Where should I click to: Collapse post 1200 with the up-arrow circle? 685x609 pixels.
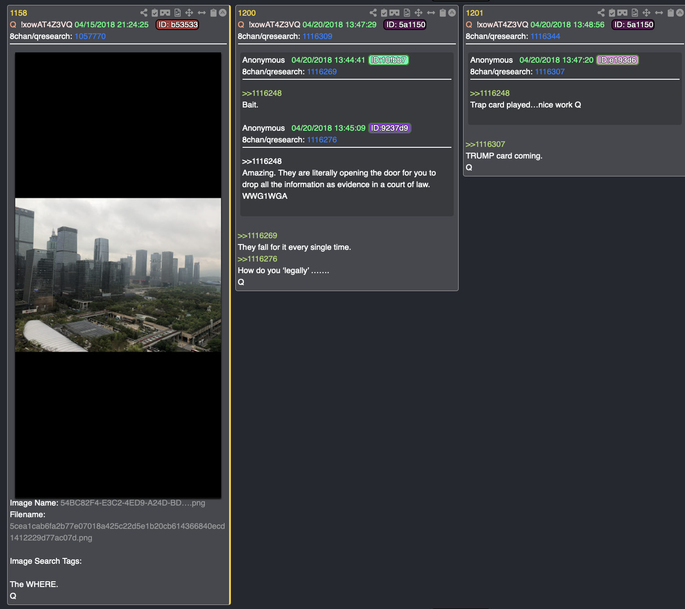click(452, 13)
